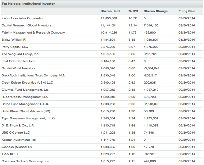The width and height of the screenshot is (204, 165).
Task: Click shares held value 7,484,804
Action: (x=108, y=40)
